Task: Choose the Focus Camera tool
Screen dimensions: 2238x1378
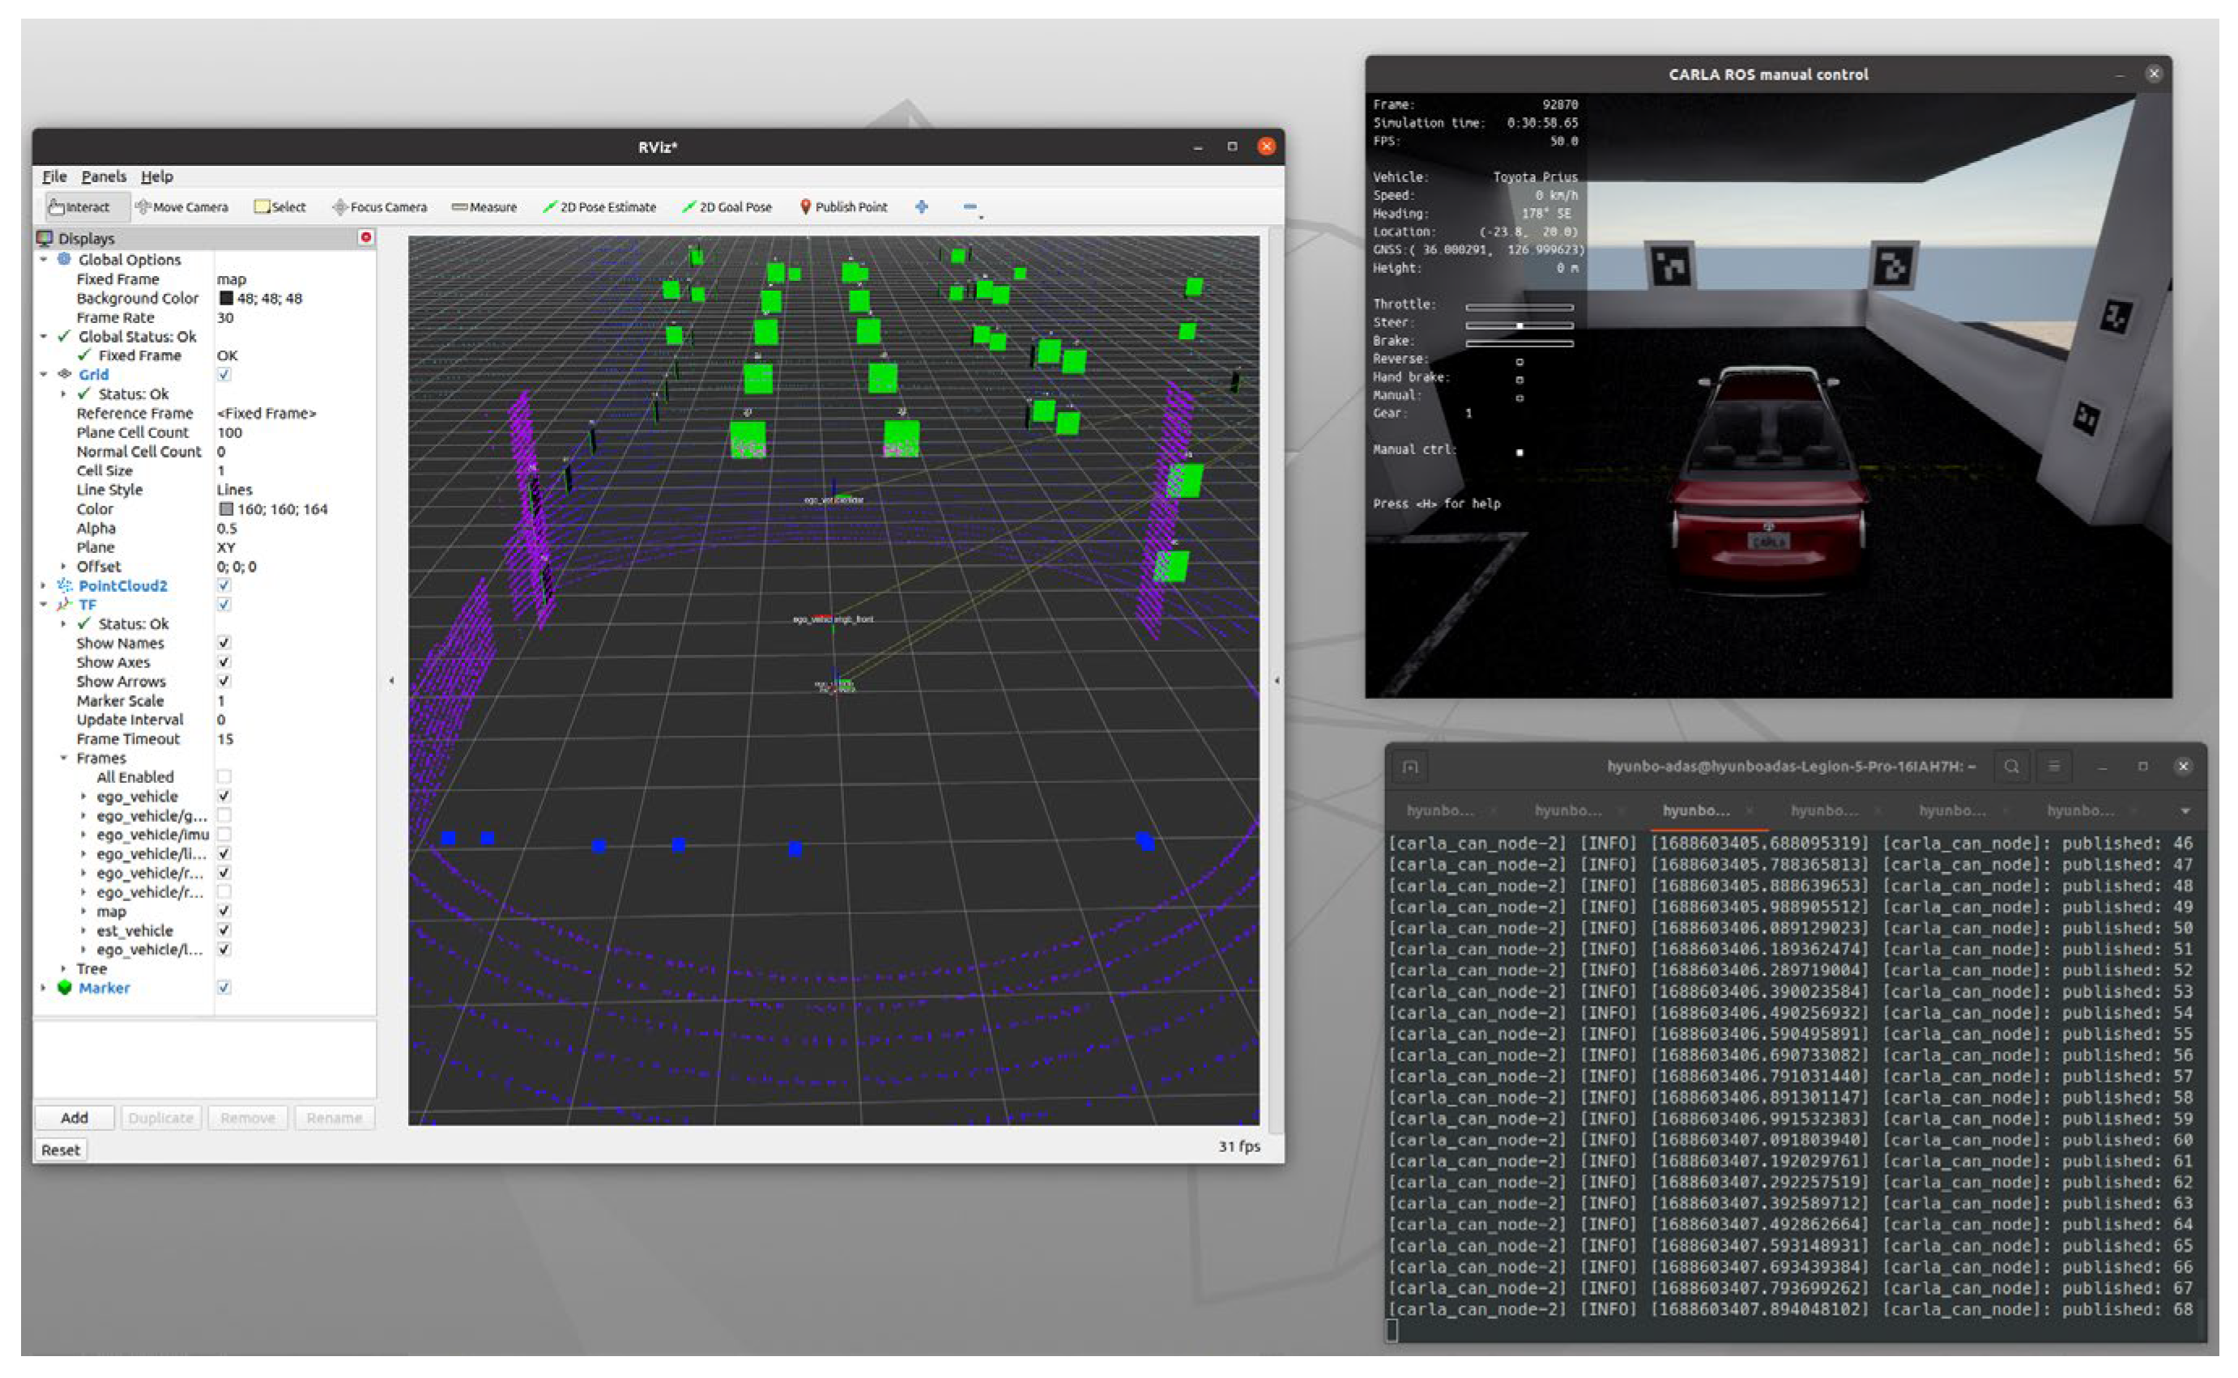Action: click(379, 207)
